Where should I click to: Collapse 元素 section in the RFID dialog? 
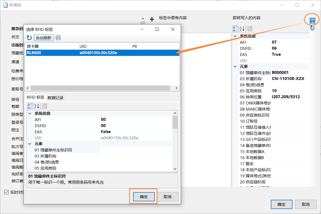pos(30,144)
